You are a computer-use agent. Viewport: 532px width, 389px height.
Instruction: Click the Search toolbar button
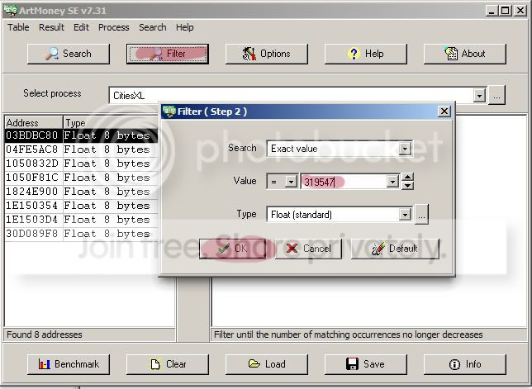click(x=69, y=54)
